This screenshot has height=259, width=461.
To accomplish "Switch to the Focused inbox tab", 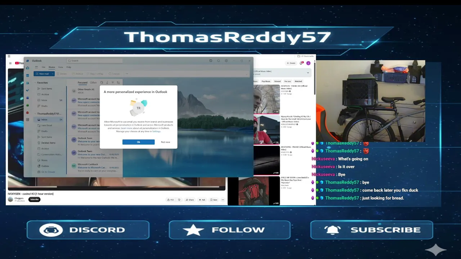I will point(82,82).
